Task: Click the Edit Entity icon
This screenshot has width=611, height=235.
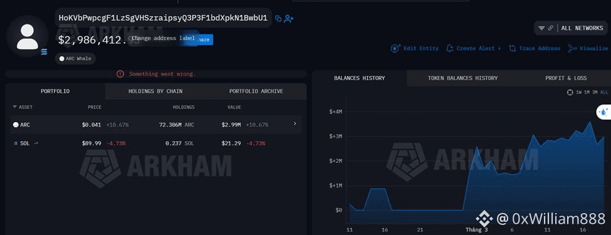Action: point(395,48)
